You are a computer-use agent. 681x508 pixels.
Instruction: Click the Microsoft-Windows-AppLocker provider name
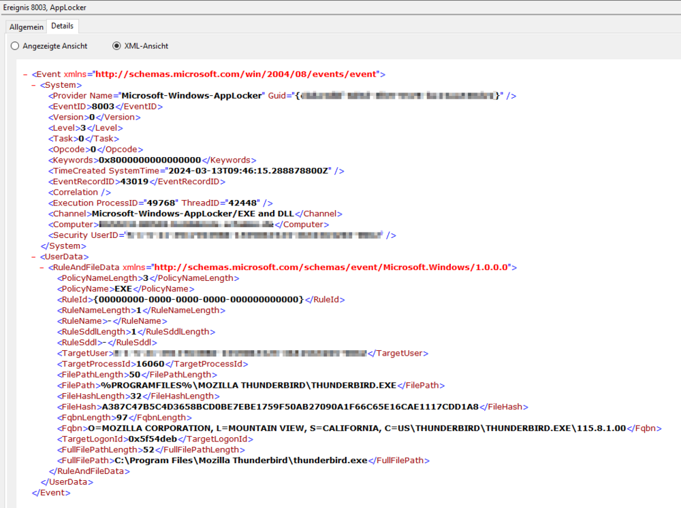[x=191, y=96]
